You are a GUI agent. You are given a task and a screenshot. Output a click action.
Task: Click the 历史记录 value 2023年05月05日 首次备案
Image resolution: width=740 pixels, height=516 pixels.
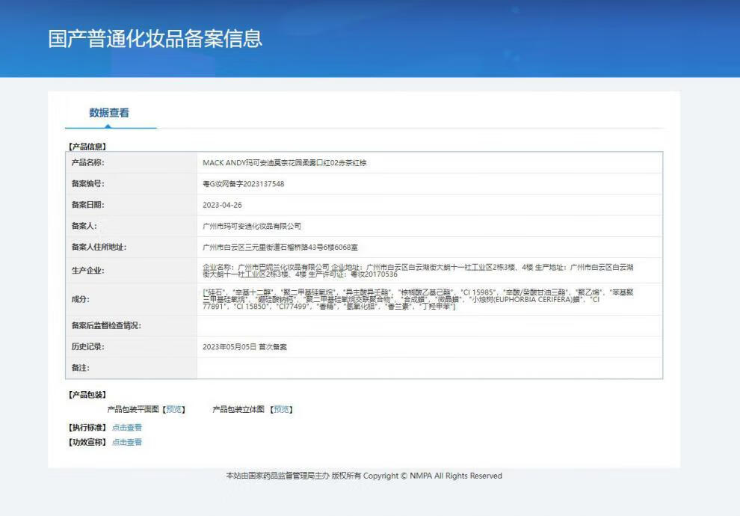tap(244, 346)
